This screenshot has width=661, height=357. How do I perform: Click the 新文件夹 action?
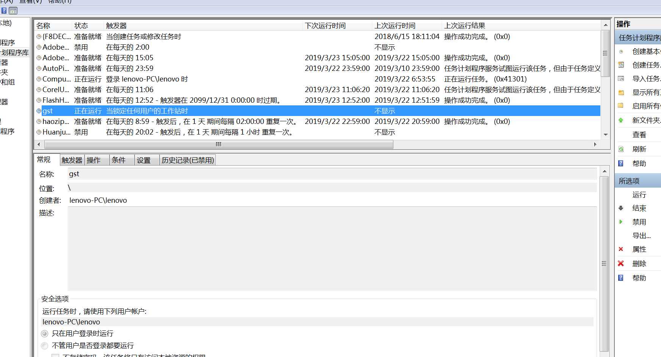point(646,121)
